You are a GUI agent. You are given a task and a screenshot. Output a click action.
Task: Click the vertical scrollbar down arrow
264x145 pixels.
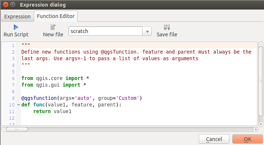(x=261, y=124)
